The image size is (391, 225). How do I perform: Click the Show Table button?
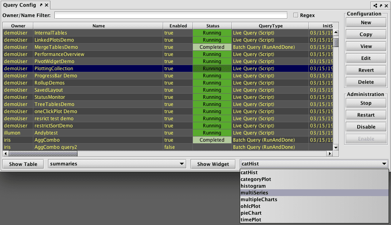[x=23, y=164]
